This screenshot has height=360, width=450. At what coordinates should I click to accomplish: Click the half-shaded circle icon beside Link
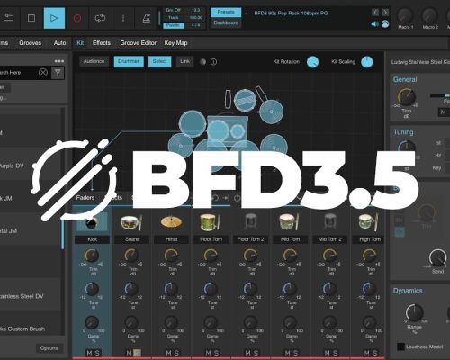coord(203,62)
